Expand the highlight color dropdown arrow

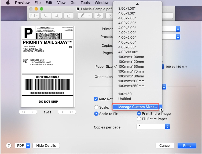(x=90, y=16)
